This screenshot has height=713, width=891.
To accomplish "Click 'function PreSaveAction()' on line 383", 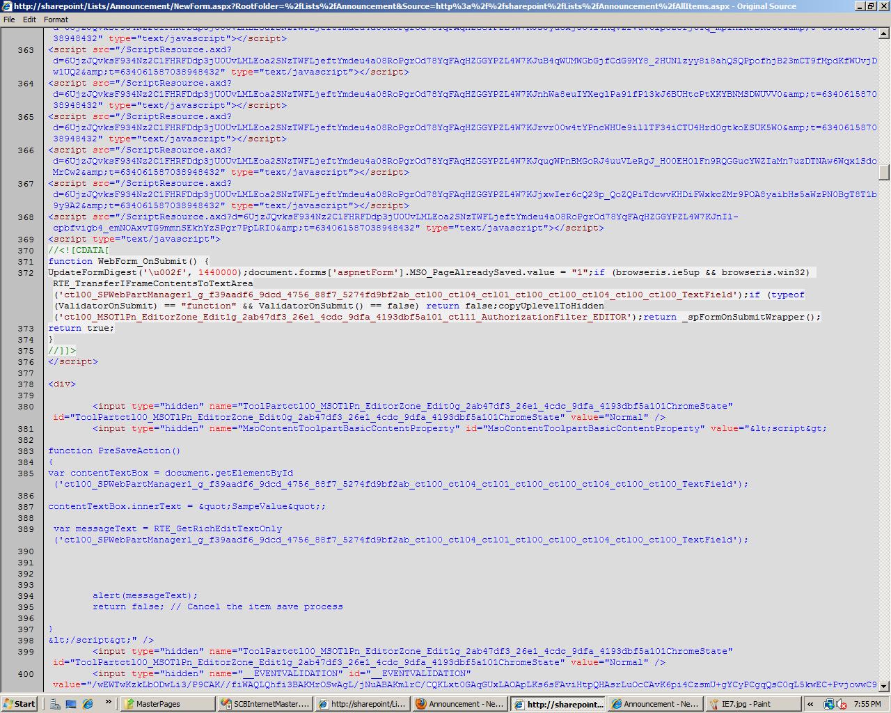I will tap(114, 450).
